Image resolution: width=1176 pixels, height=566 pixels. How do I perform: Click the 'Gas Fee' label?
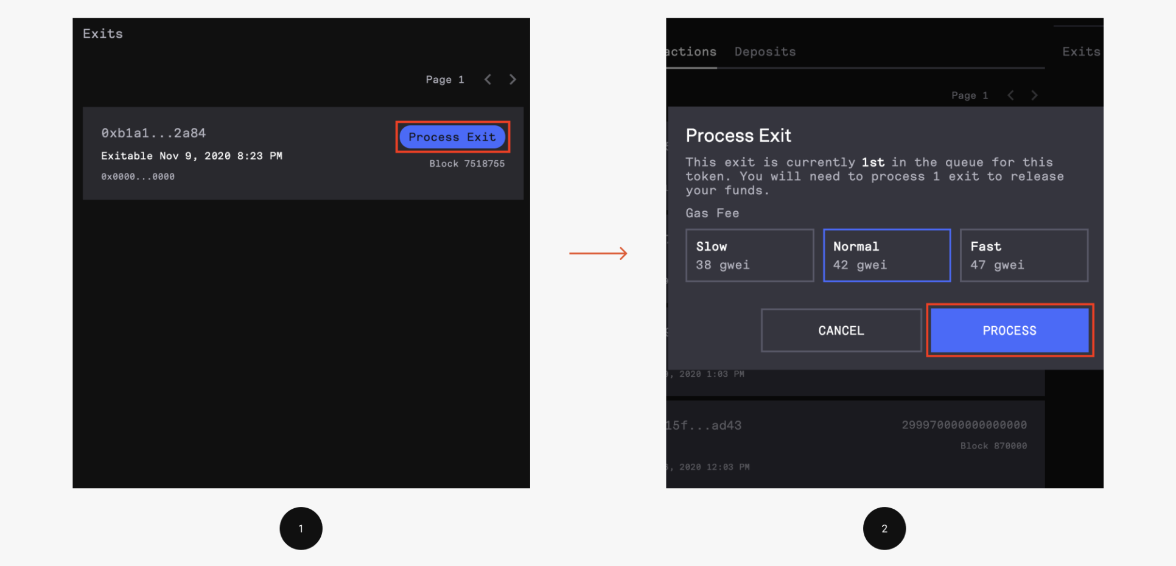(712, 213)
